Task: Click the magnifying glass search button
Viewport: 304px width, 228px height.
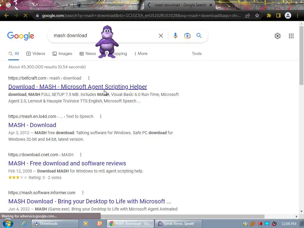Action: pos(199,36)
